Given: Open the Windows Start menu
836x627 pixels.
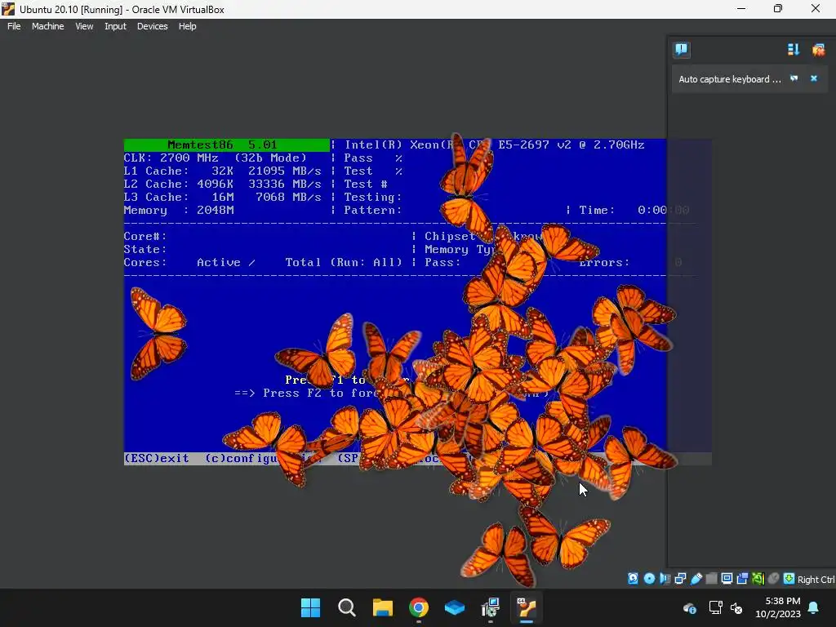Looking at the screenshot, I should pos(311,607).
